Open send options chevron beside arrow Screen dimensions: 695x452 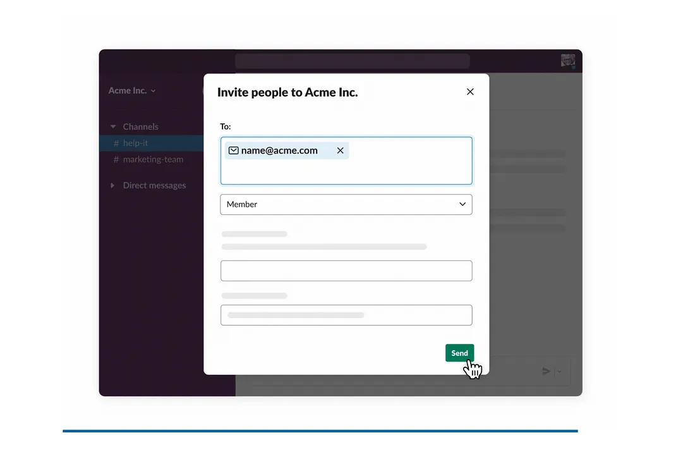coord(559,371)
